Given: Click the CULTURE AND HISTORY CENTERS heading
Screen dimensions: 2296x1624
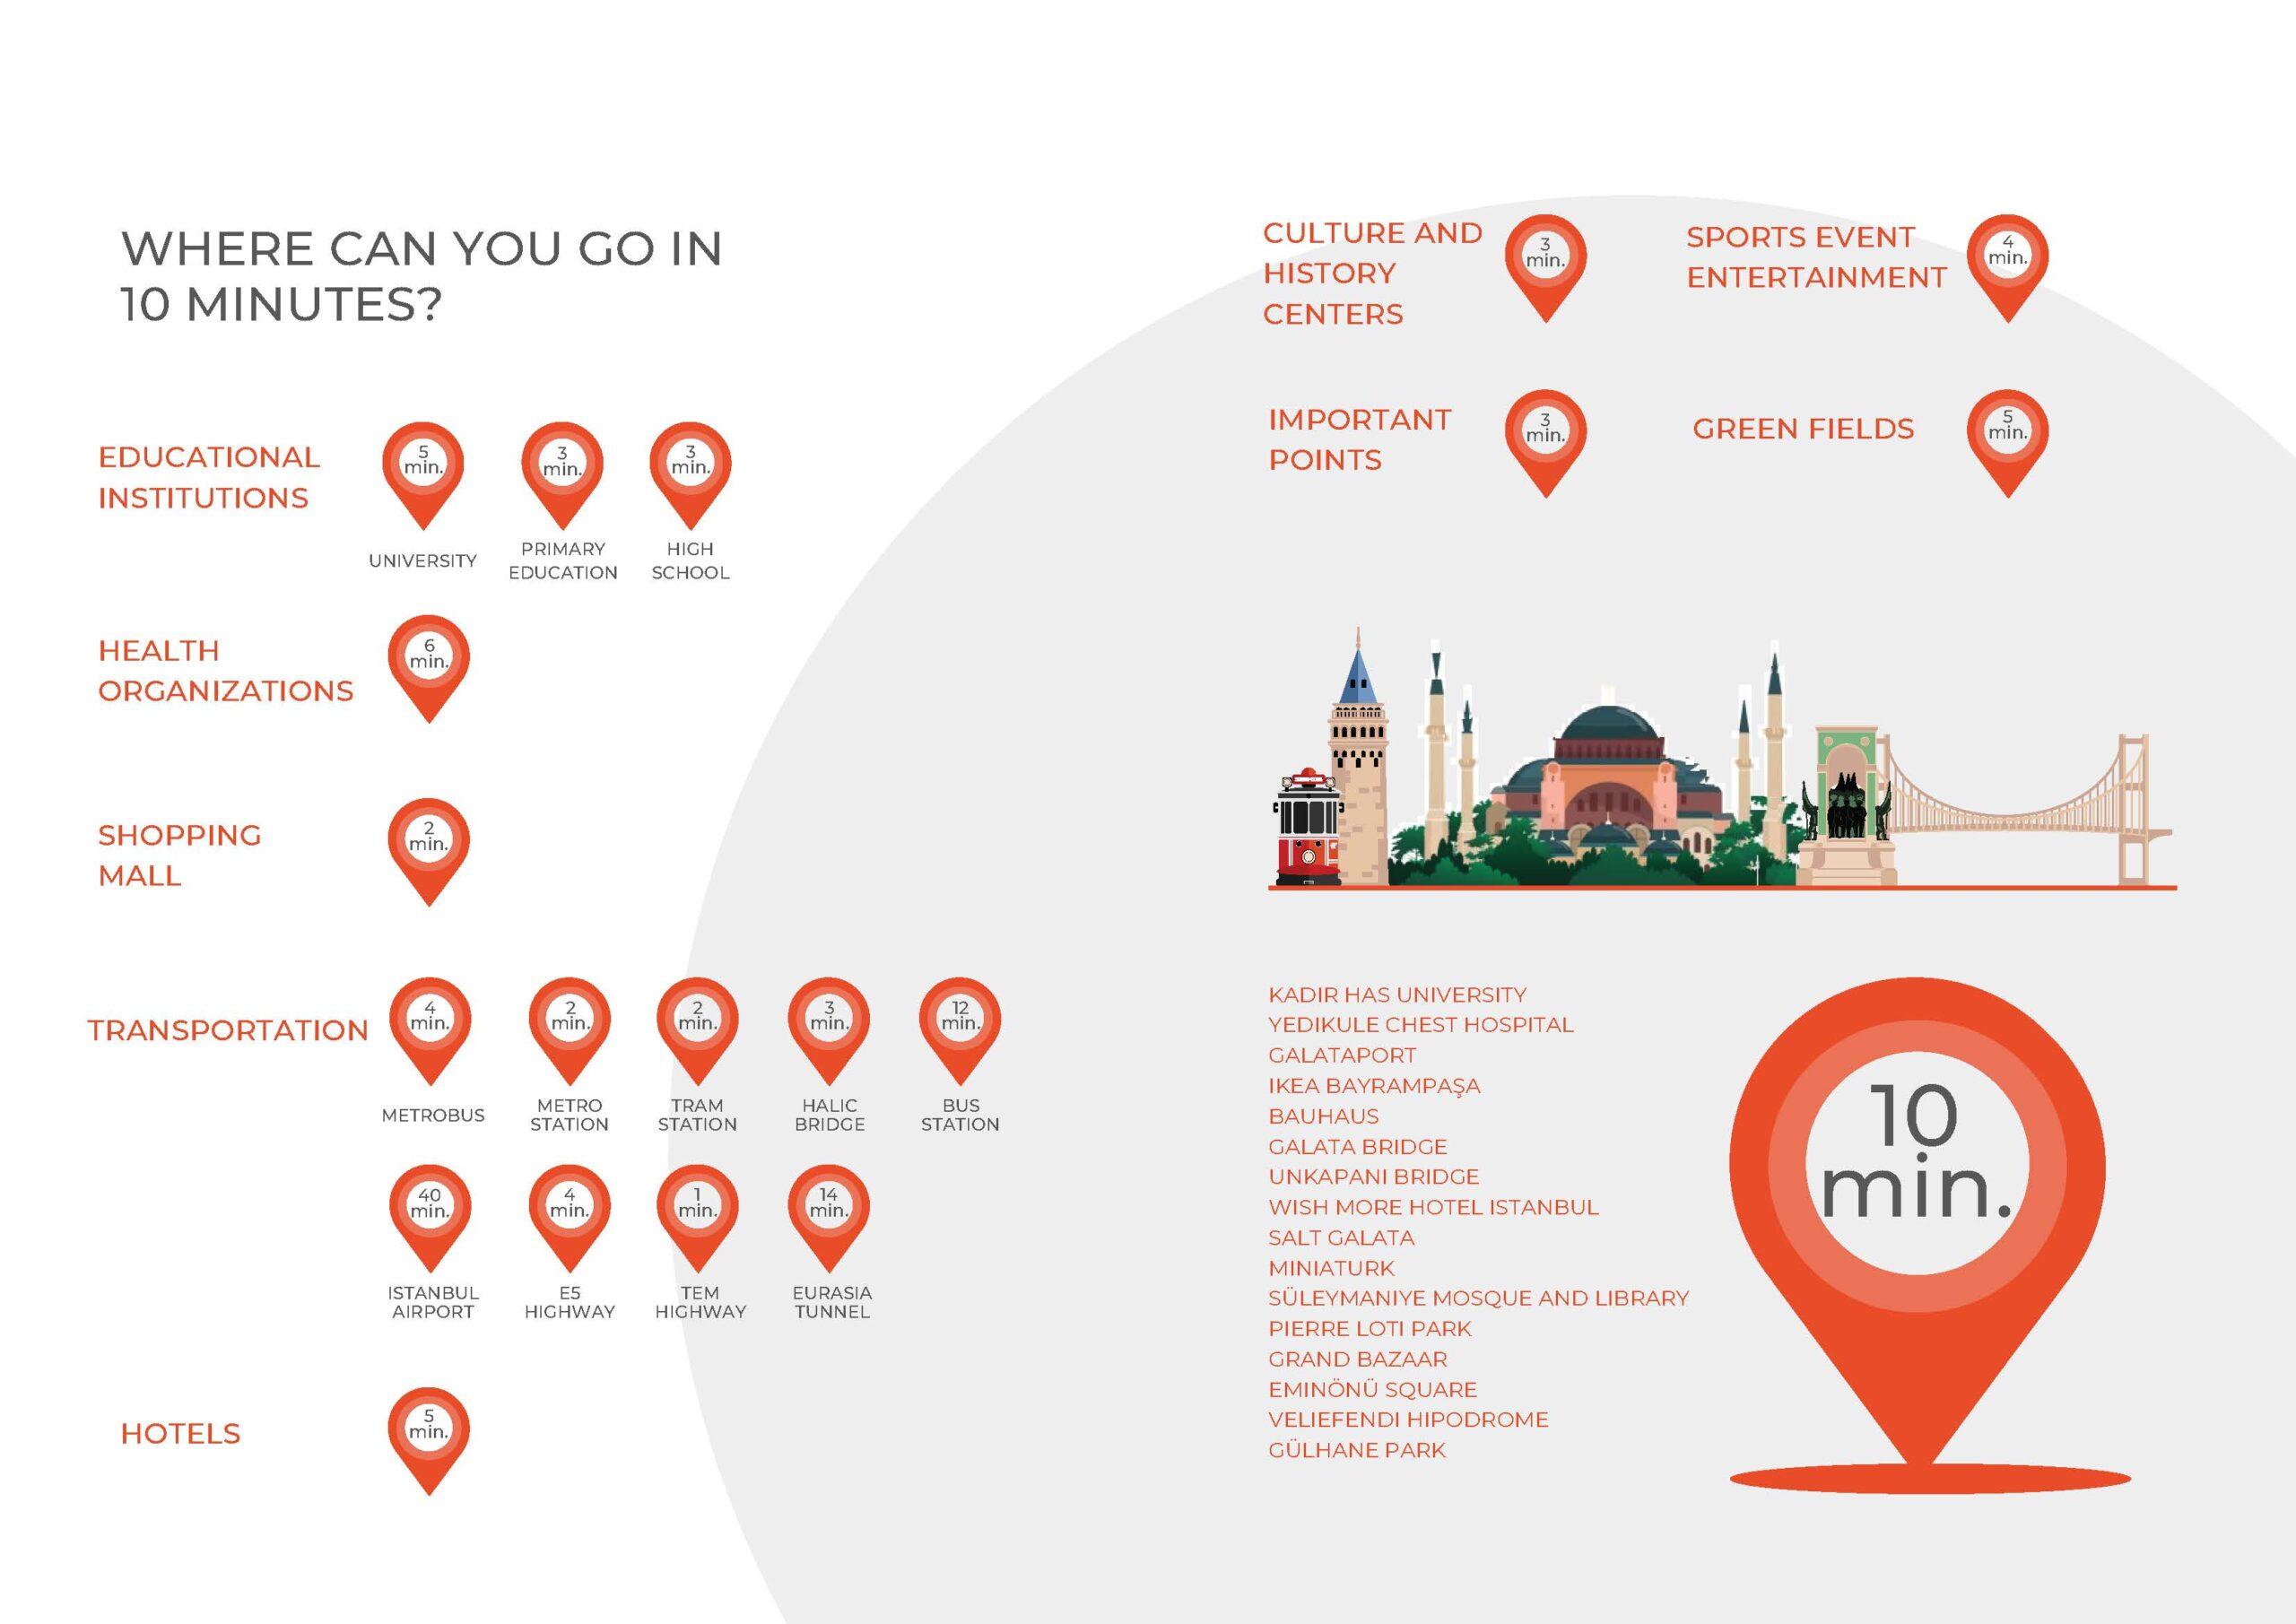Looking at the screenshot, I should [1373, 273].
